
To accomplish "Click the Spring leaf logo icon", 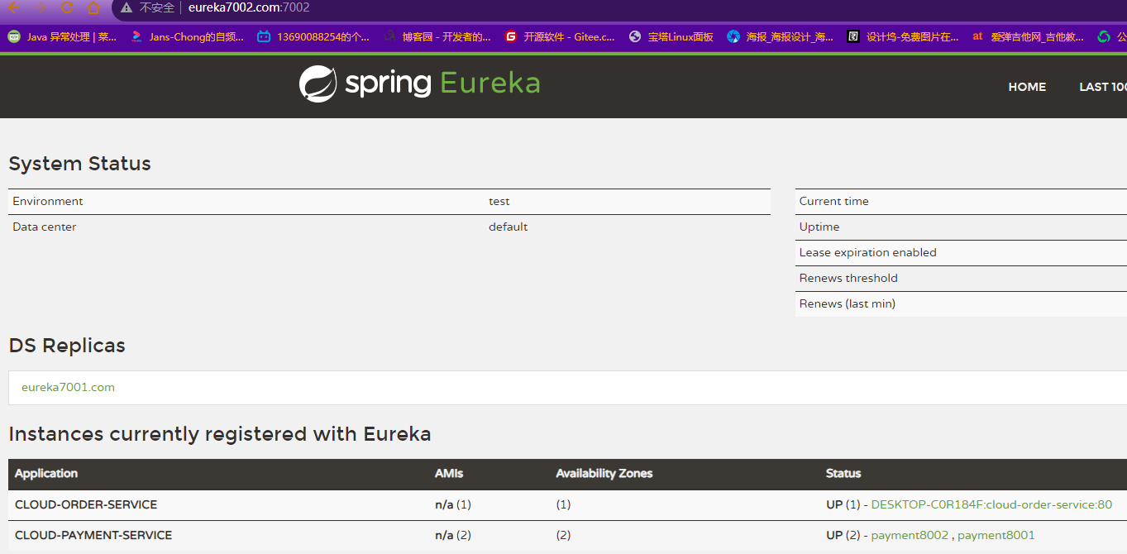I will 318,84.
